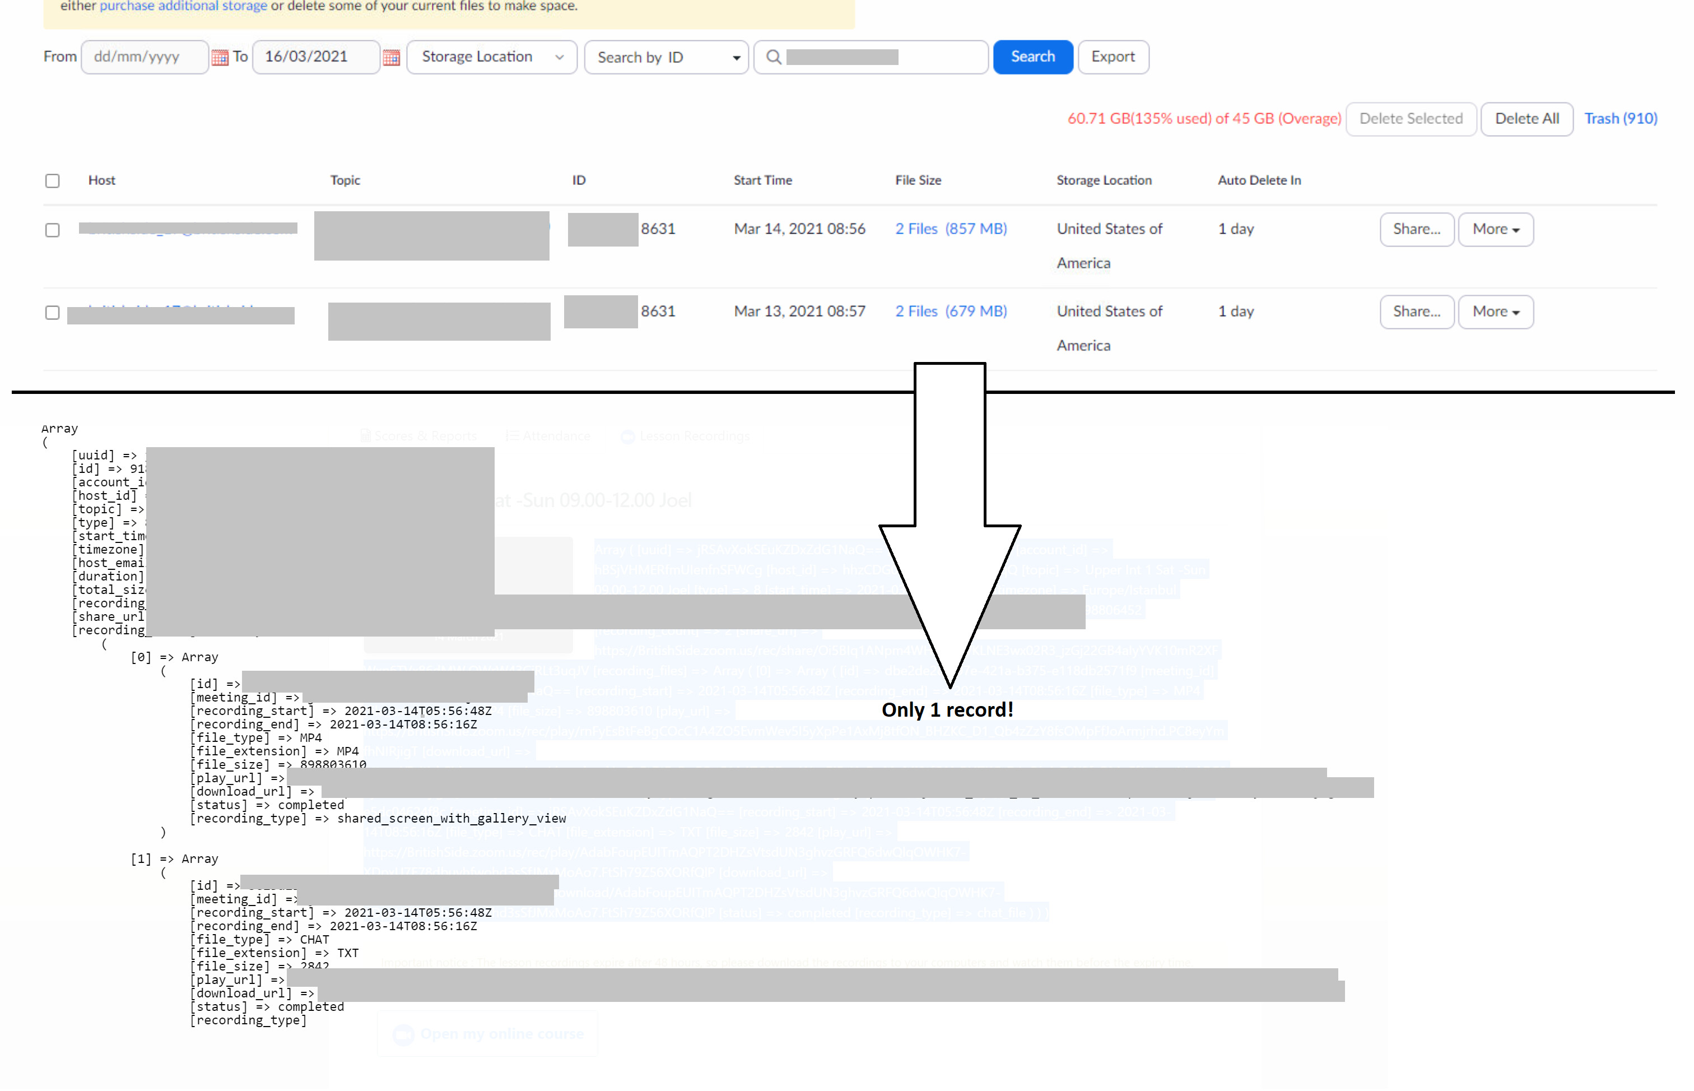The image size is (1694, 1091).
Task: Select the Mar 14 recording checkbox
Action: [53, 230]
